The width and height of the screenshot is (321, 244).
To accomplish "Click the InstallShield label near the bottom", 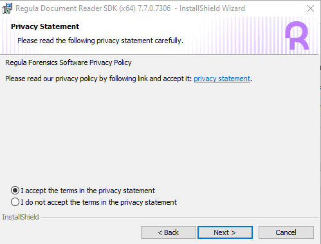I will tap(21, 217).
